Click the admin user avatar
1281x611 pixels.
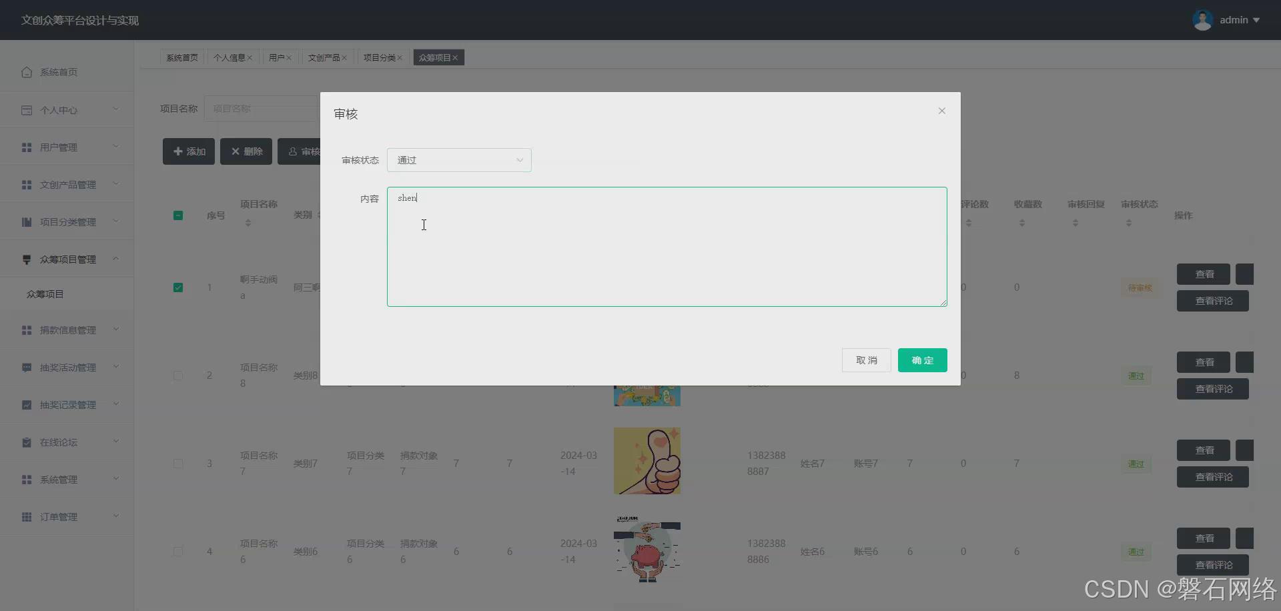click(1202, 20)
